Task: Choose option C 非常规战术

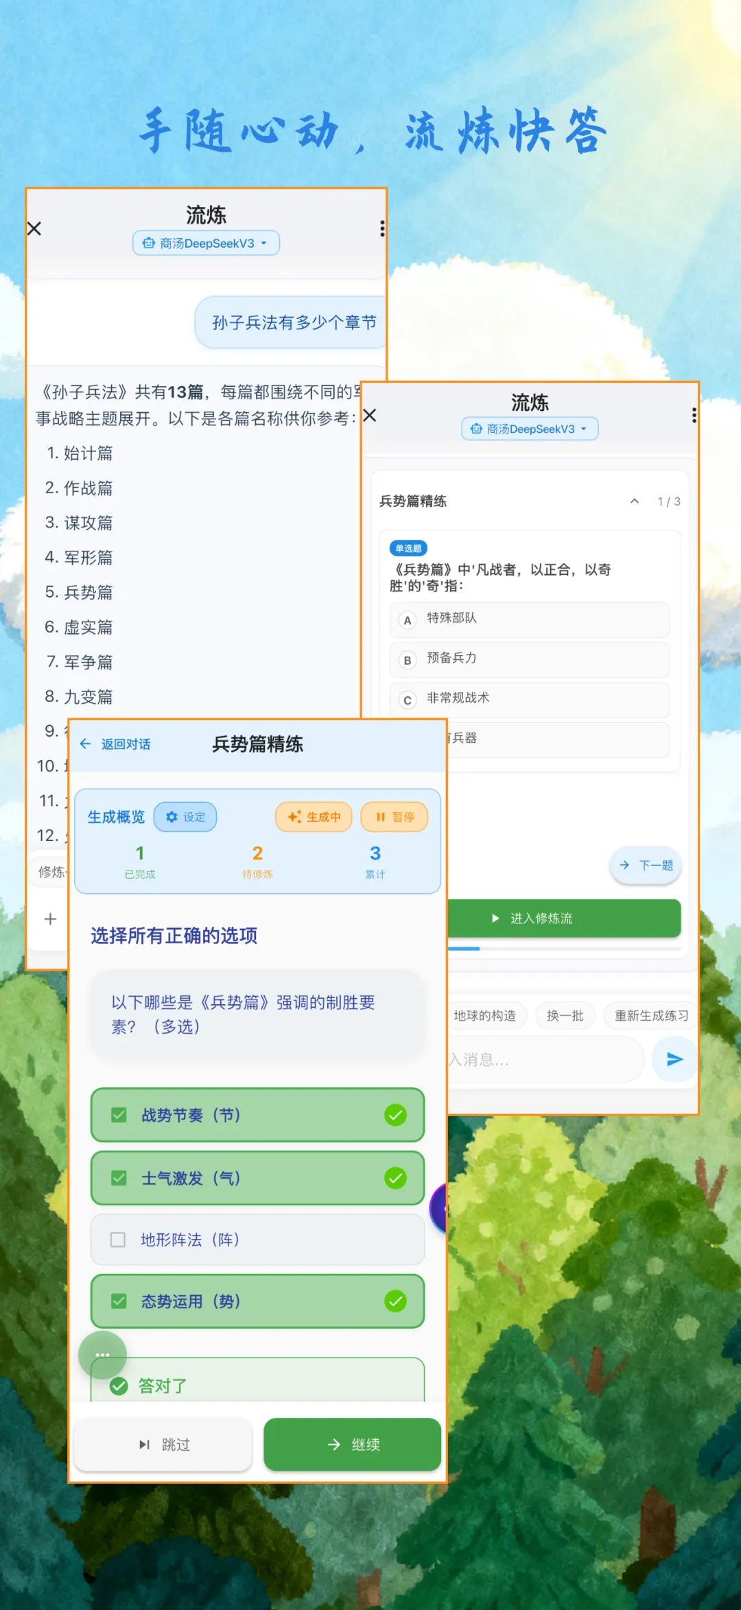Action: point(530,700)
